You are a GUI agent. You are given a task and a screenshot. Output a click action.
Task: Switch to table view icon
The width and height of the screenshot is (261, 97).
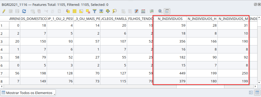coord(257,93)
